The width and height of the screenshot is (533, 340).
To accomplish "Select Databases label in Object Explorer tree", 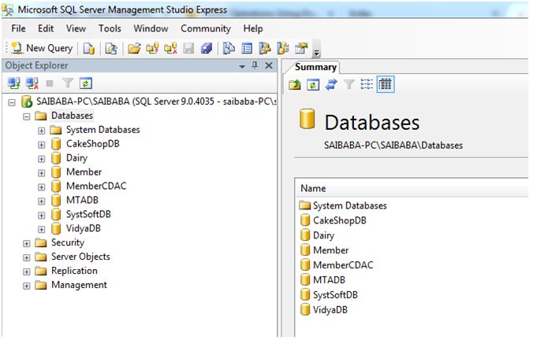I will [72, 116].
